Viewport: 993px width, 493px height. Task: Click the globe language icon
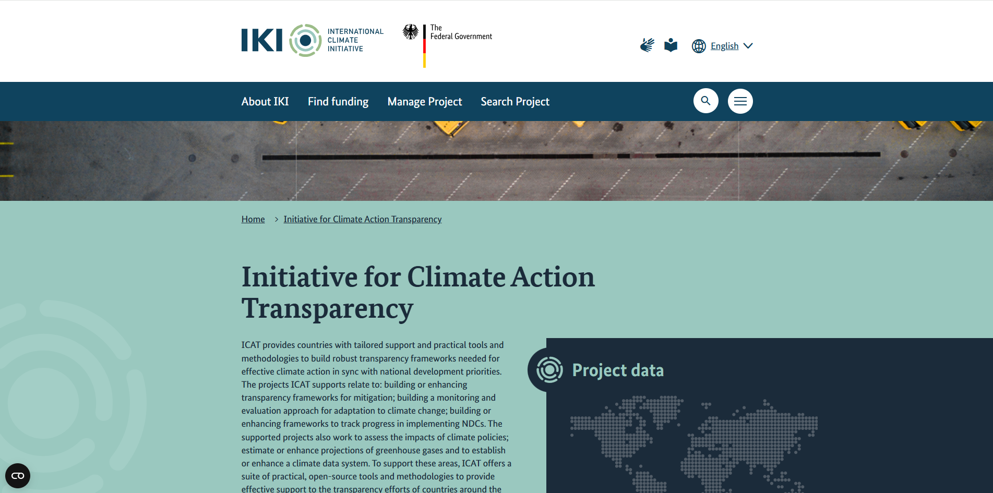click(x=699, y=46)
